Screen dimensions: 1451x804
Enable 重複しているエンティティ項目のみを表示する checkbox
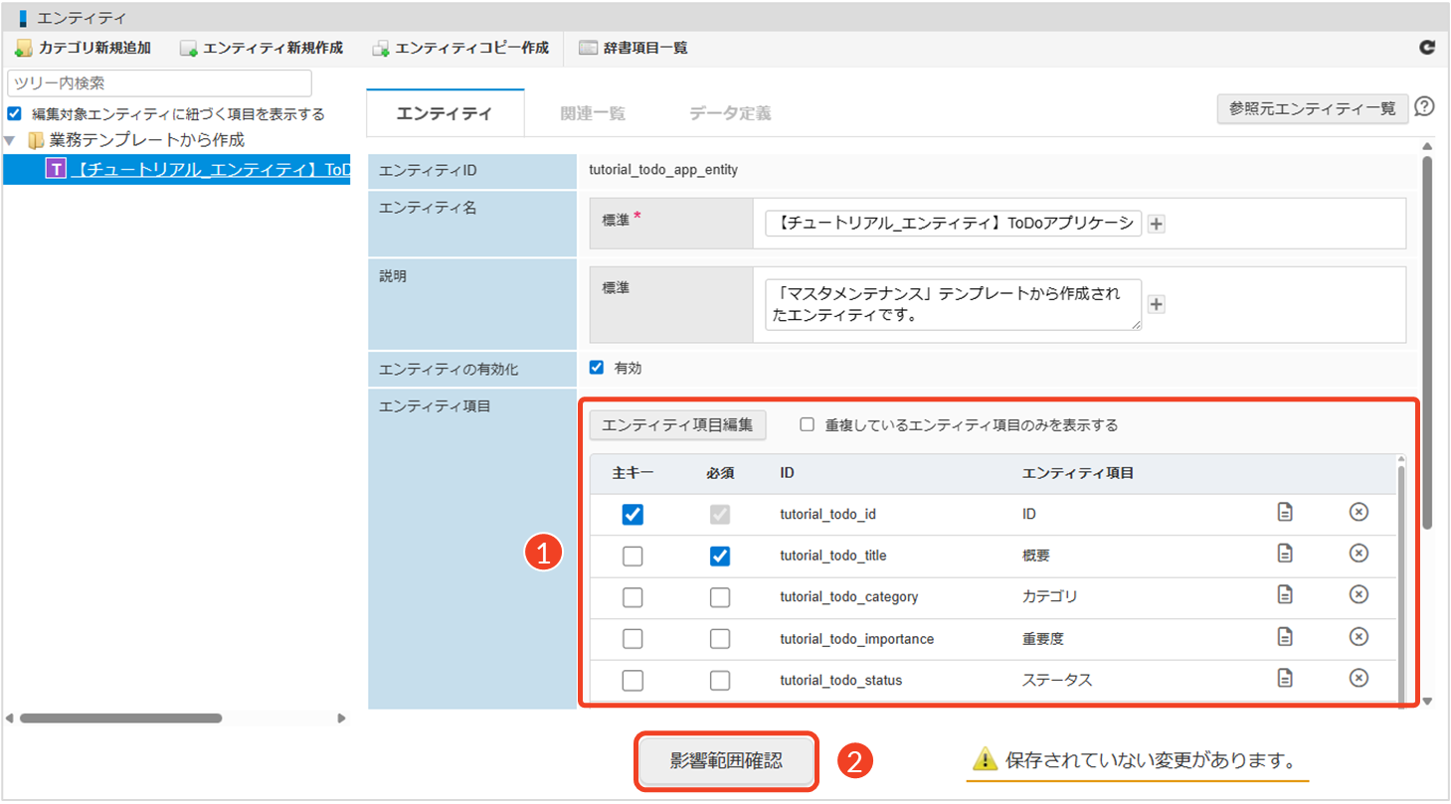click(808, 425)
